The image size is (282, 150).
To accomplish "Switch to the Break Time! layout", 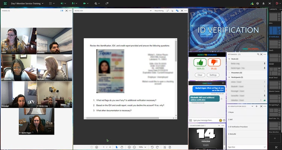I will pyautogui.click(x=275, y=71).
